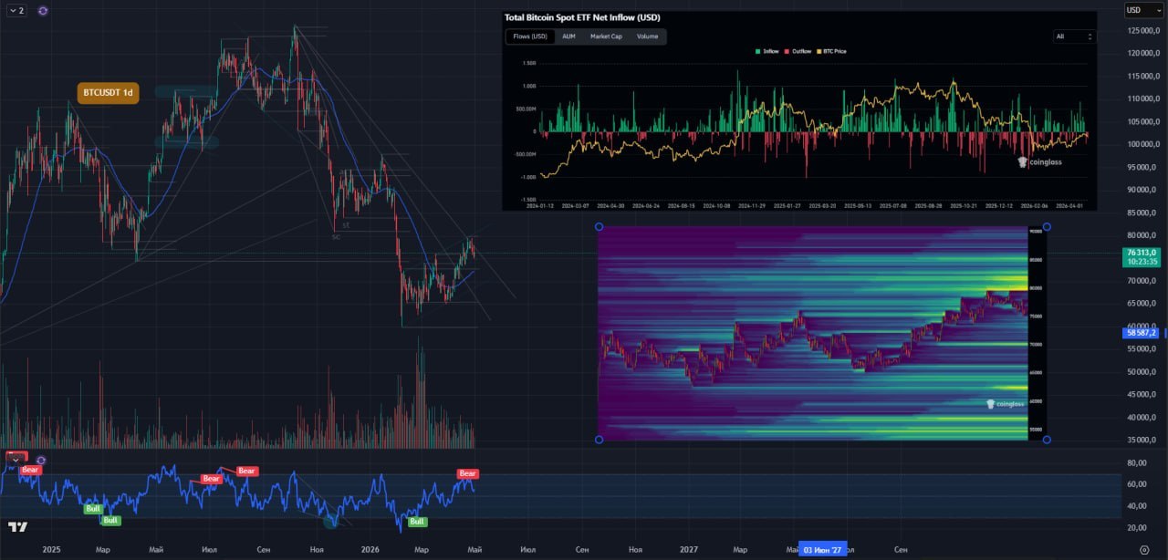Expand the indicators legend showing 2
Screen dimensions: 1168x560
pyautogui.click(x=16, y=10)
